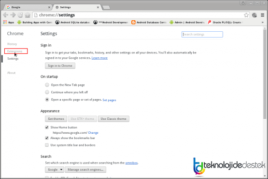The height and width of the screenshot is (179, 268).
Task: Click Use Classic theme button
Action: (113, 119)
